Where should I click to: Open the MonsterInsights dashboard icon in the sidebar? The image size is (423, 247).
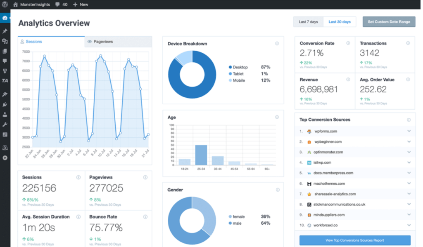click(x=4, y=18)
